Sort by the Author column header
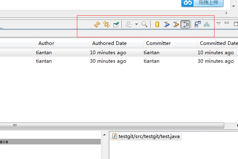 [x=62, y=43]
